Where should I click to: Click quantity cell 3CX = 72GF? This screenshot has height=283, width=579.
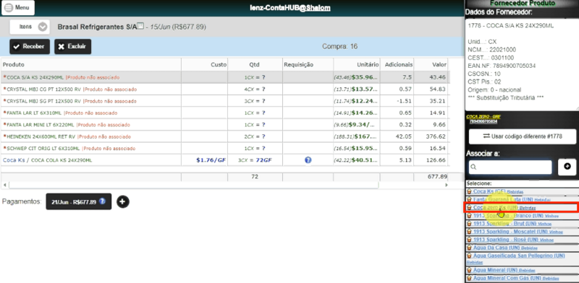pos(255,160)
